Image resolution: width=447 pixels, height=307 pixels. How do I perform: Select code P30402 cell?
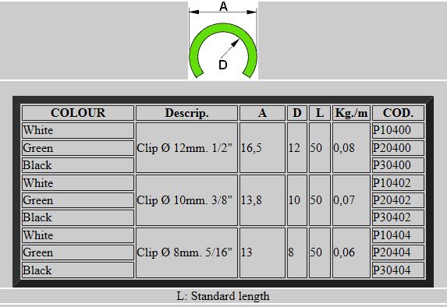(x=398, y=217)
